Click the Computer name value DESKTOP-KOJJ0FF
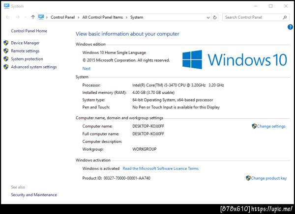 pyautogui.click(x=148, y=126)
